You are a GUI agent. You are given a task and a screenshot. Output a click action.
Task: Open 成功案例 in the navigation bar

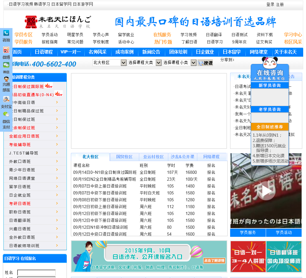pyautogui.click(x=124, y=52)
